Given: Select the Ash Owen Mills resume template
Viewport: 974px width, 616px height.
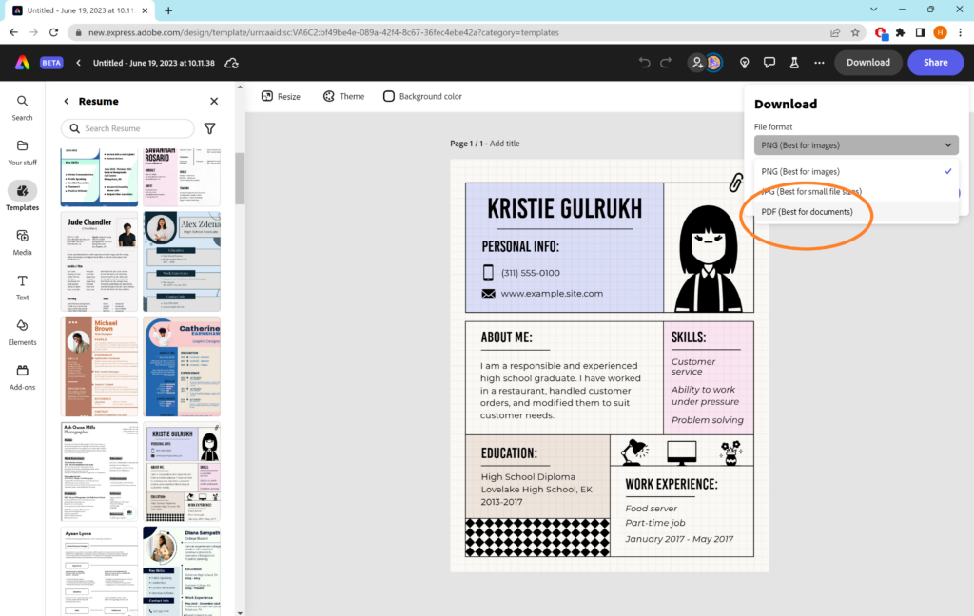Looking at the screenshot, I should (x=99, y=472).
